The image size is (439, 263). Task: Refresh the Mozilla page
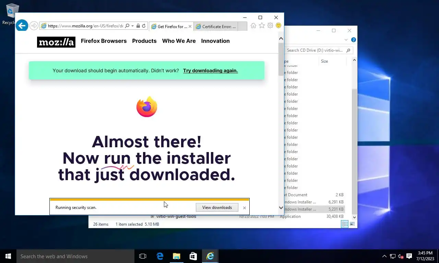click(x=144, y=26)
